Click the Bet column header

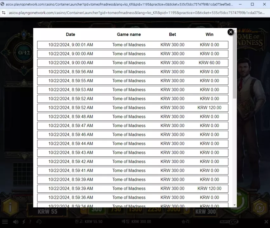point(172,34)
